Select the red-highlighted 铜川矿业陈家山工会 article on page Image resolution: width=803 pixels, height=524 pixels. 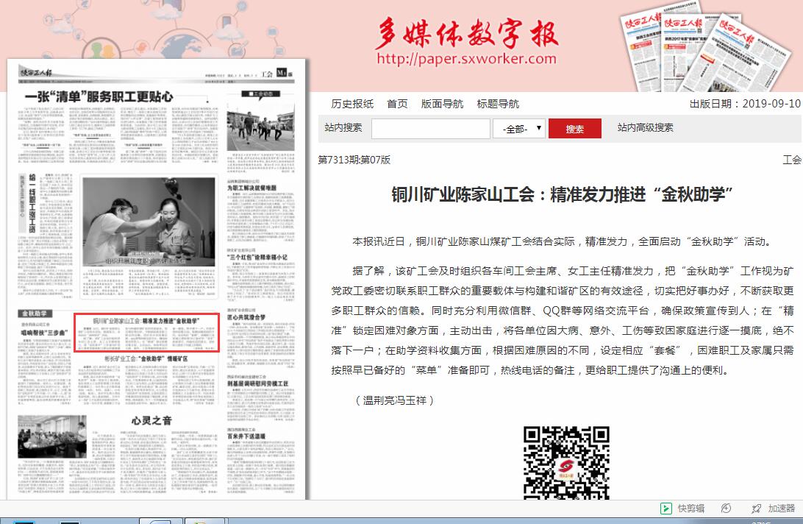(146, 333)
